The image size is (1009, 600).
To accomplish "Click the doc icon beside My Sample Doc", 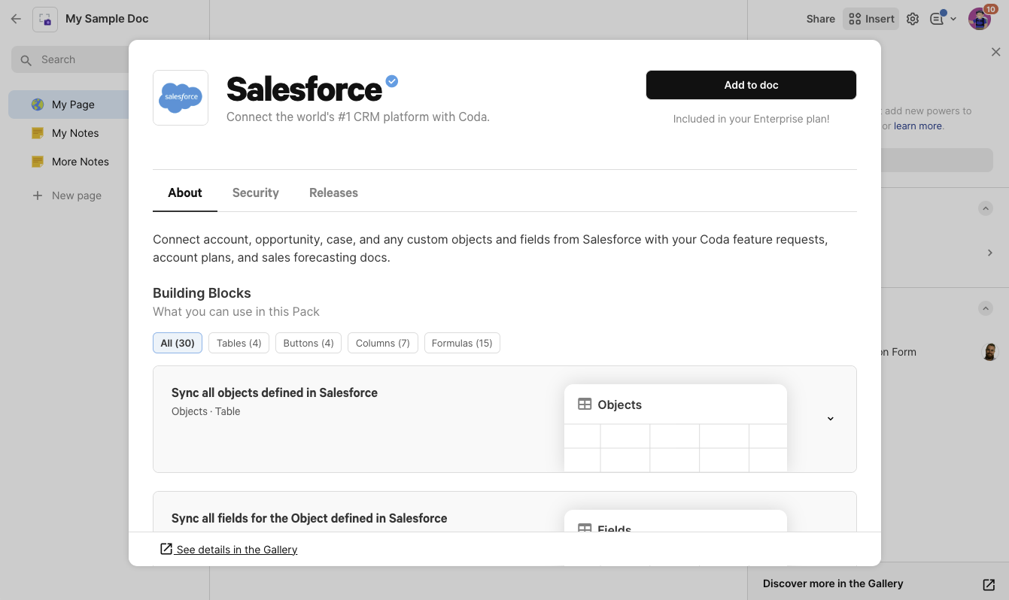I will pos(45,19).
